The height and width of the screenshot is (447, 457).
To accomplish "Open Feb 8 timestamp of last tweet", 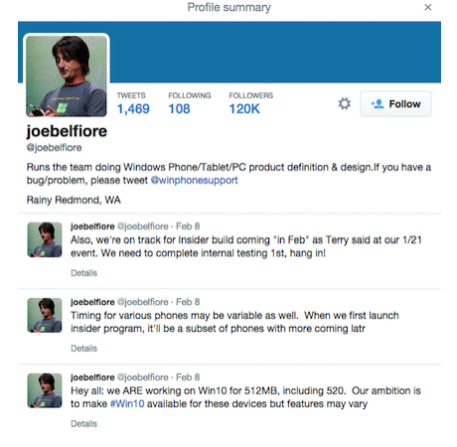I will pyautogui.click(x=188, y=377).
